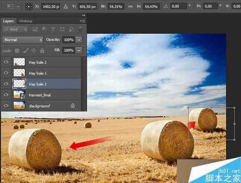Hide the Hay bale 2 layer
This screenshot has height=183, width=241.
point(6,62)
